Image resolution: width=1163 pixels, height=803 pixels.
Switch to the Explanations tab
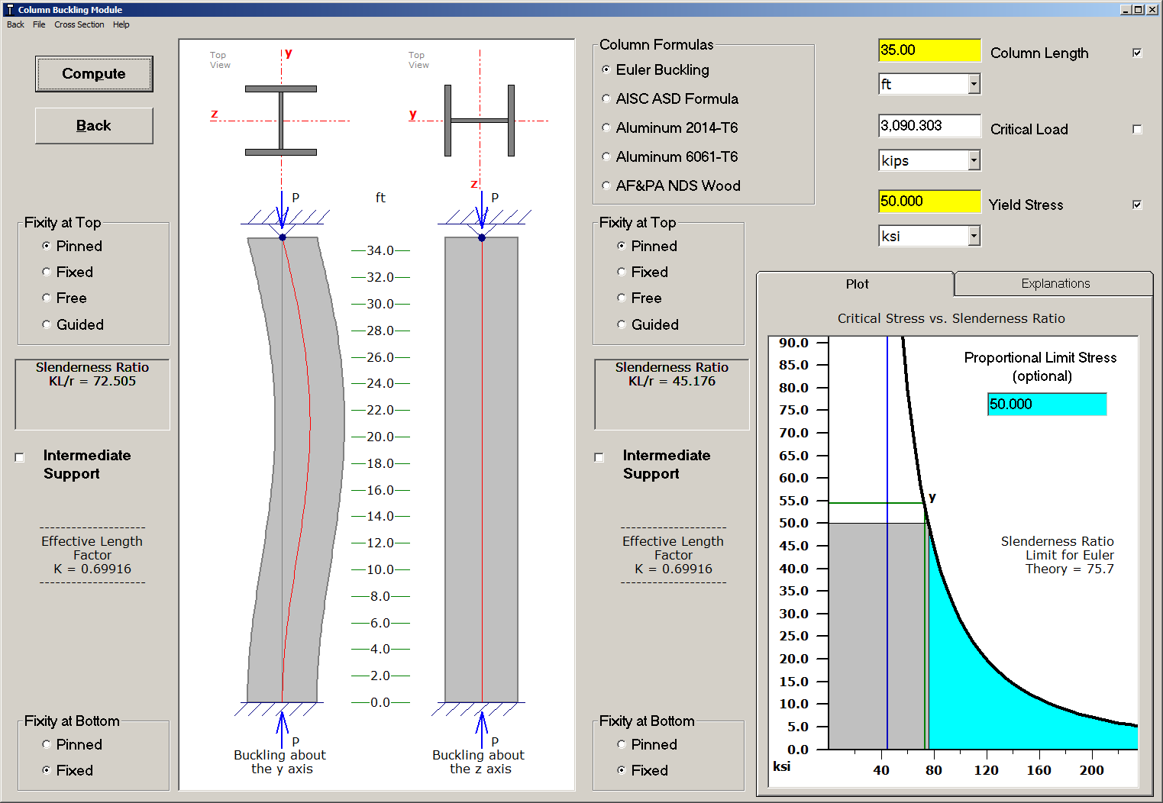tap(1055, 283)
